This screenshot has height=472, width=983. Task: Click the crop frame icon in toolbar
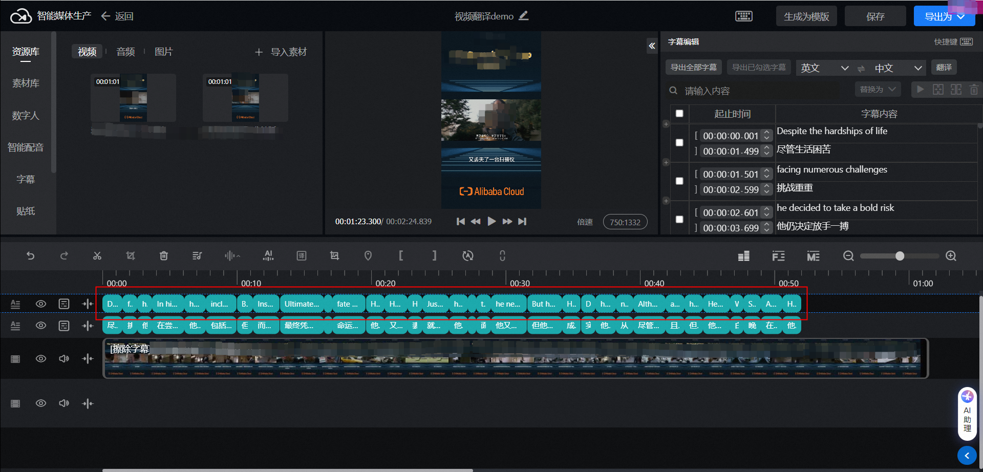point(334,255)
